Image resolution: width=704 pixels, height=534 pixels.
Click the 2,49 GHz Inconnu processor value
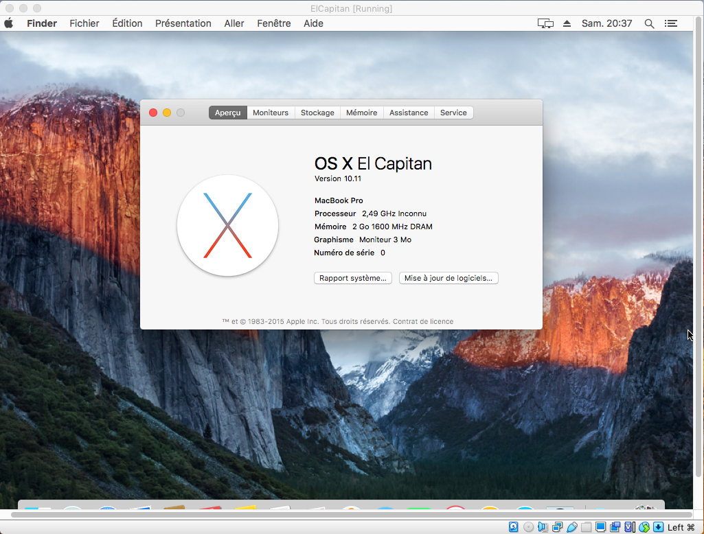(x=394, y=213)
